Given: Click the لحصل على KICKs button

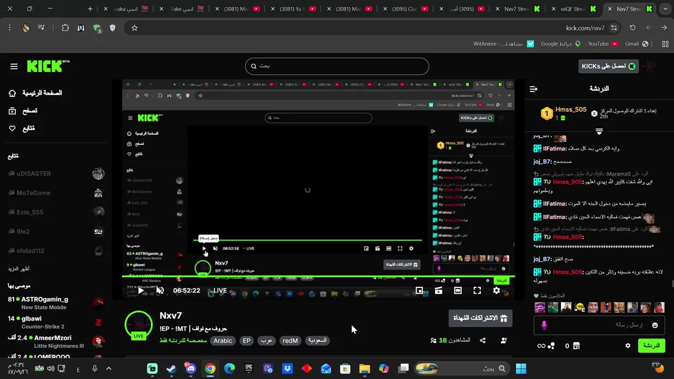Looking at the screenshot, I should 608,66.
